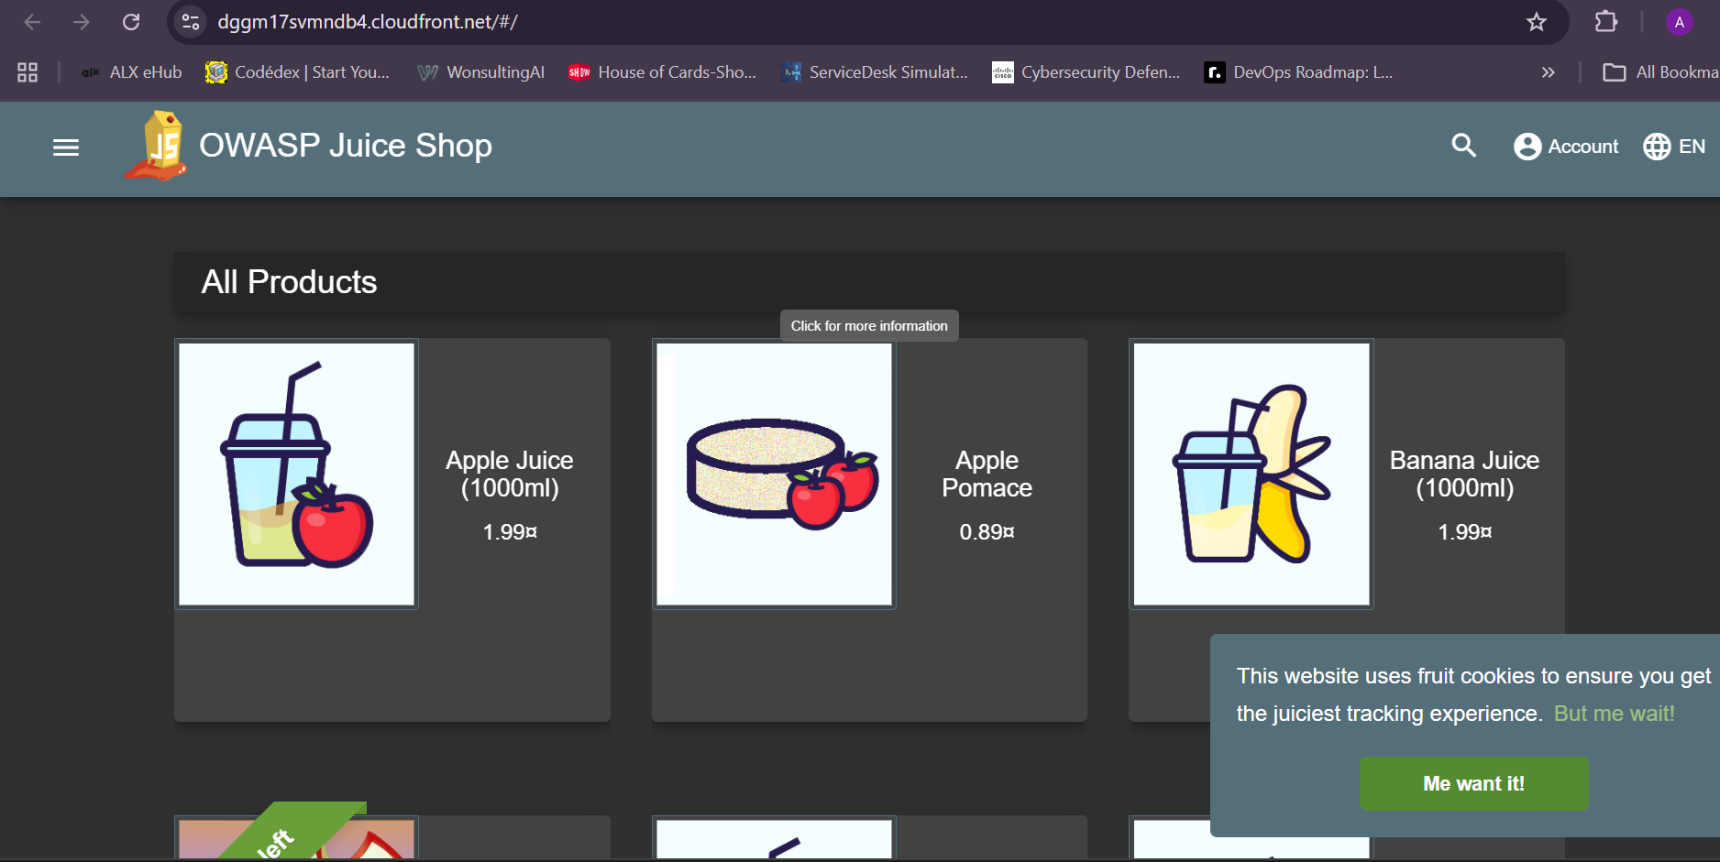
Task: Open the WonsultingAI bookmark
Action: (481, 72)
